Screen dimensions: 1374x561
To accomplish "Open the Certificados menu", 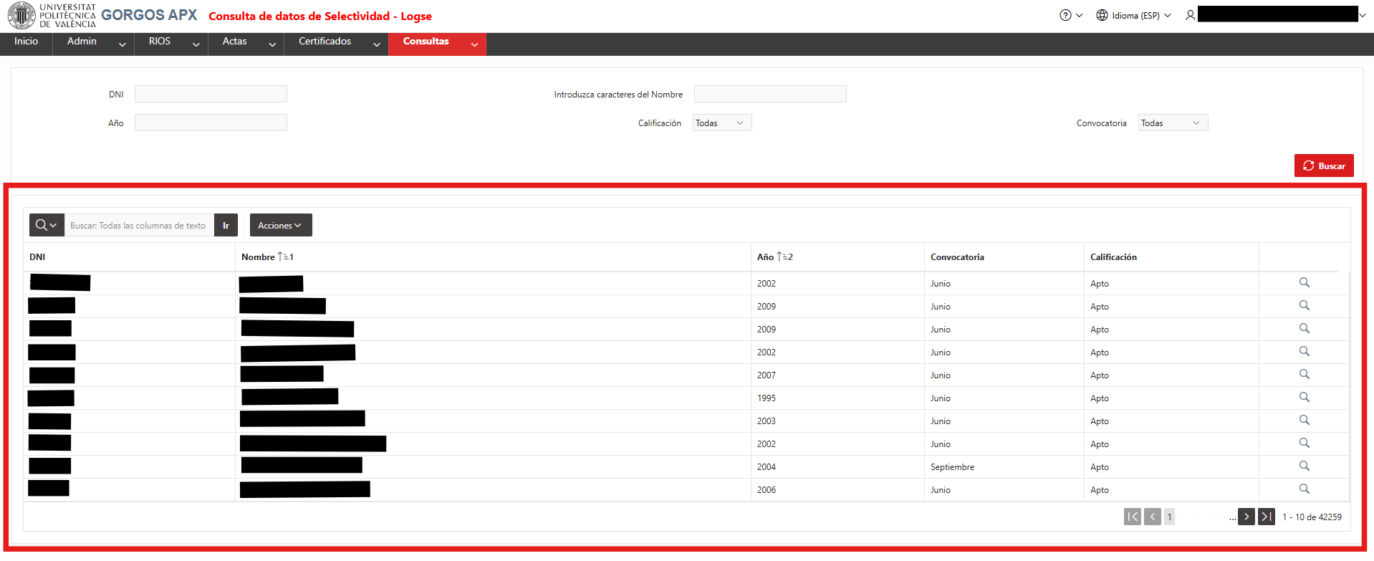I will tap(336, 43).
